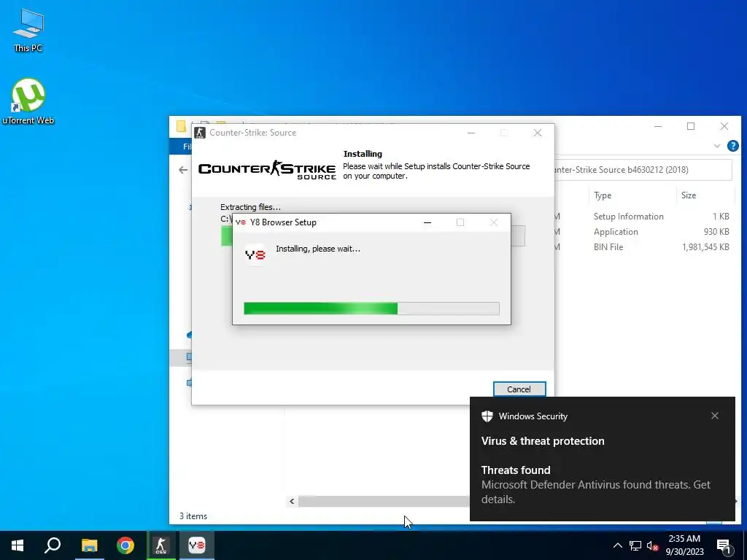Go back in File Explorer
Image resolution: width=747 pixels, height=560 pixels.
coord(183,169)
